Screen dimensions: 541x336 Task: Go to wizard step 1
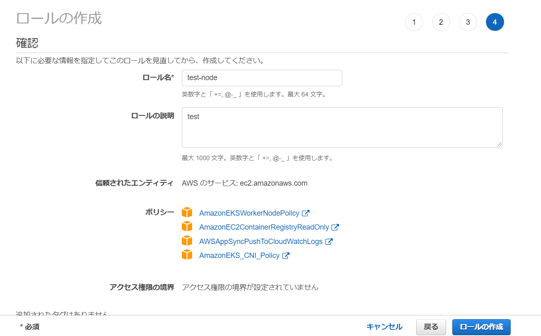pyautogui.click(x=414, y=22)
